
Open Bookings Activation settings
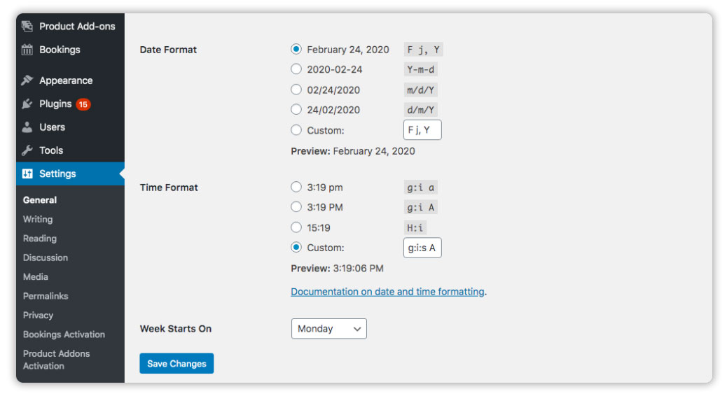click(x=64, y=334)
